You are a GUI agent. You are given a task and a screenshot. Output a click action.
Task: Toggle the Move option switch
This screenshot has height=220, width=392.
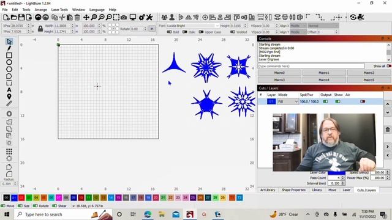(x=2, y=206)
